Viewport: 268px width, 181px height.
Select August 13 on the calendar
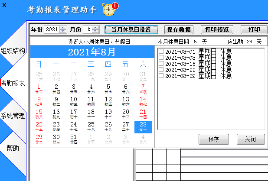pos(126,101)
